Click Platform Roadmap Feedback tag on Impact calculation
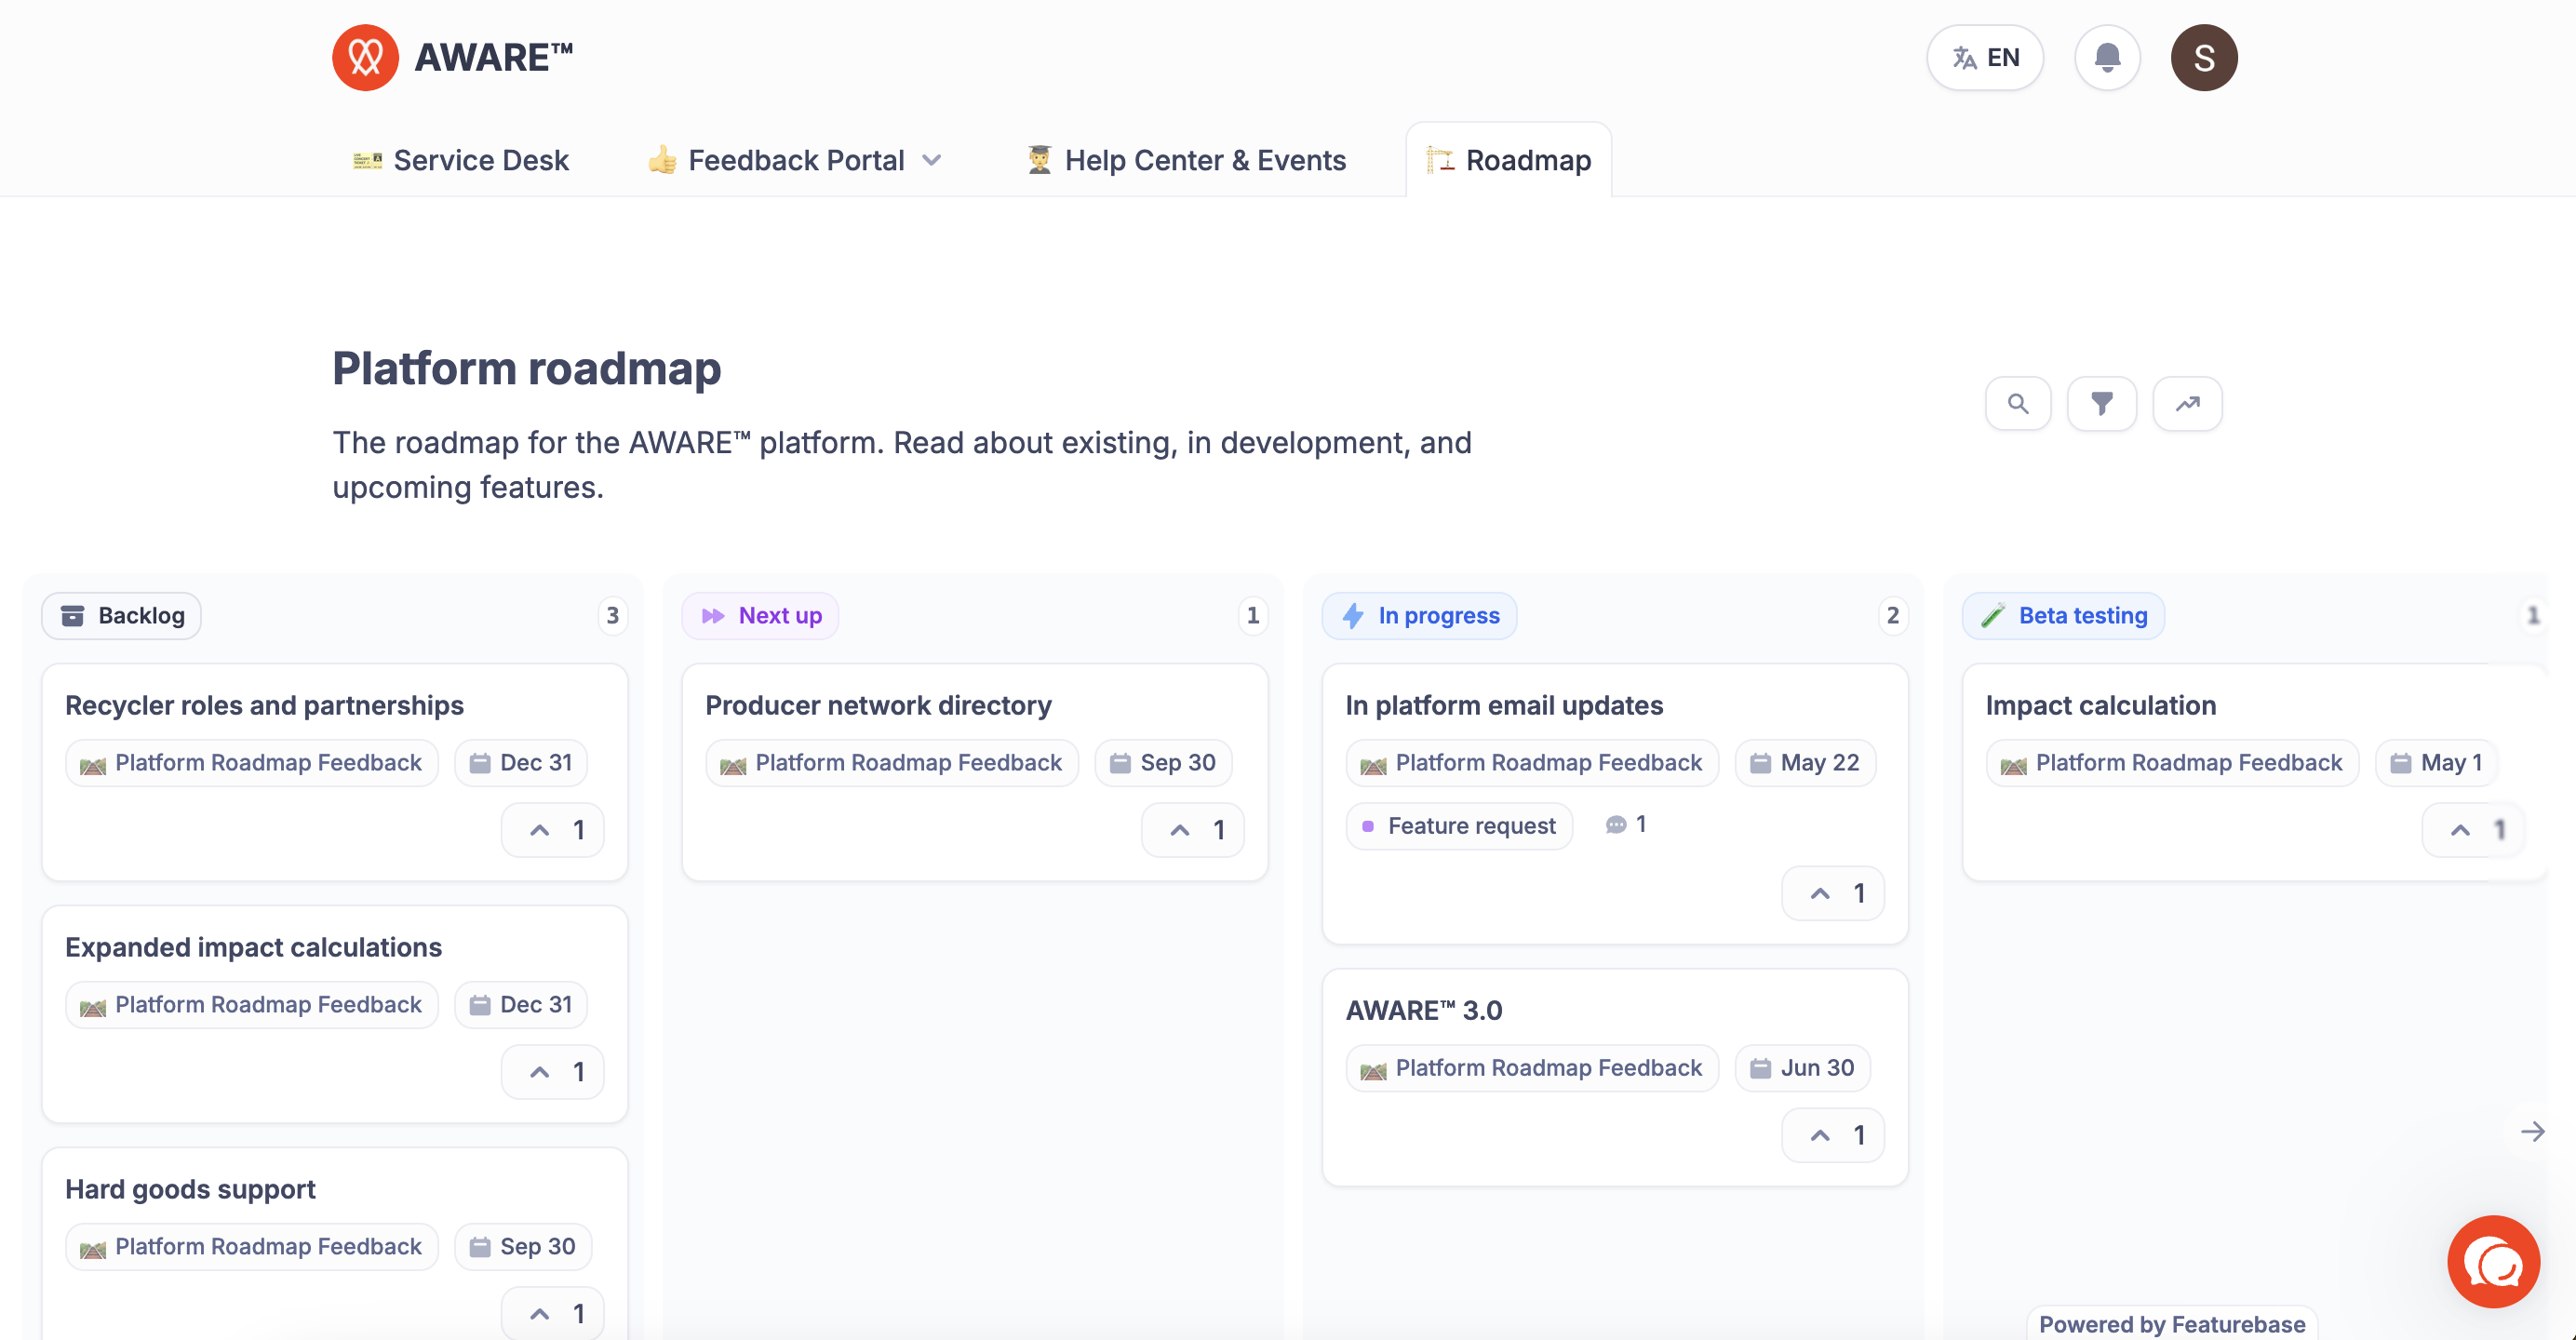2576x1340 pixels. [x=2172, y=763]
